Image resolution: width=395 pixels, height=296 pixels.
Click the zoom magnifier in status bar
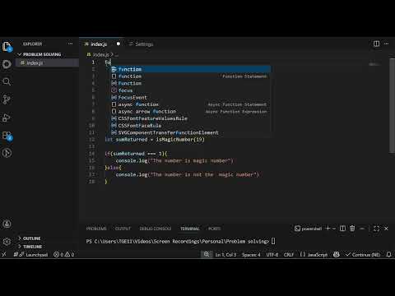click(x=207, y=254)
